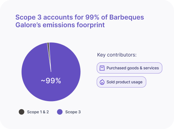Click the bottom of the purple pie
The width and height of the screenshot is (174, 129).
51,97
